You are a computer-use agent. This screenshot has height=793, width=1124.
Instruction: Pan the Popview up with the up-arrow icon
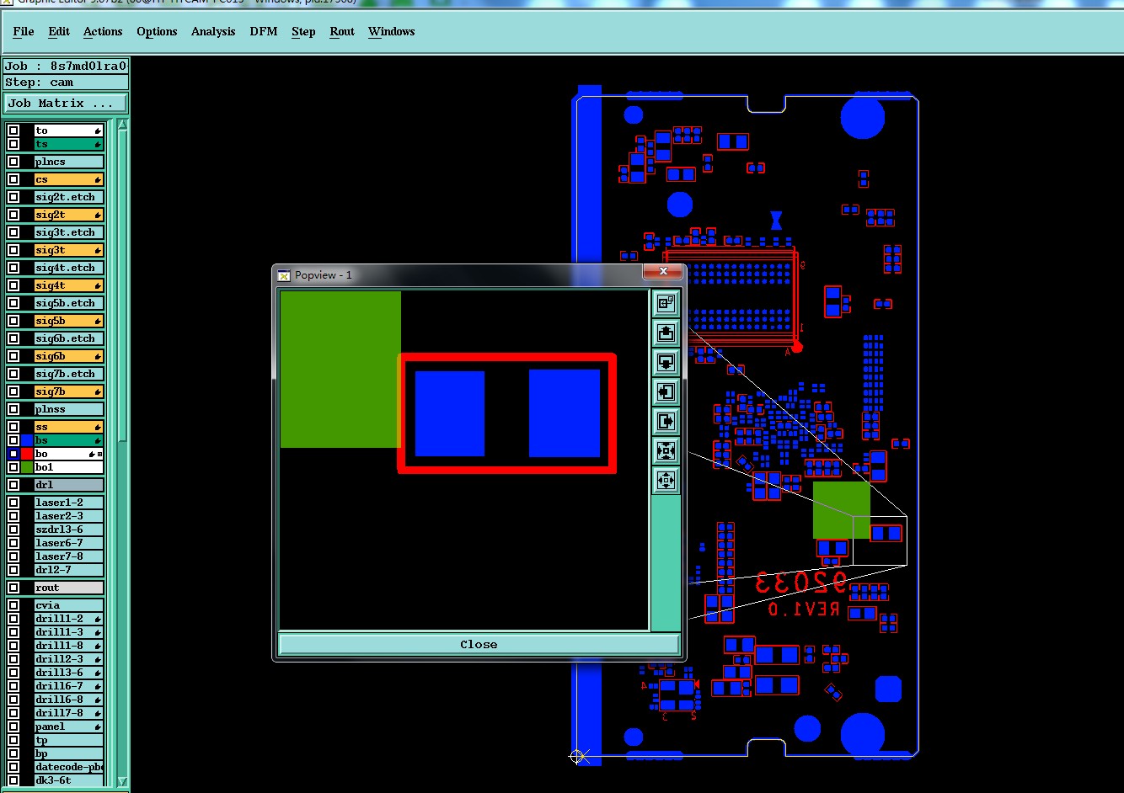(x=666, y=333)
